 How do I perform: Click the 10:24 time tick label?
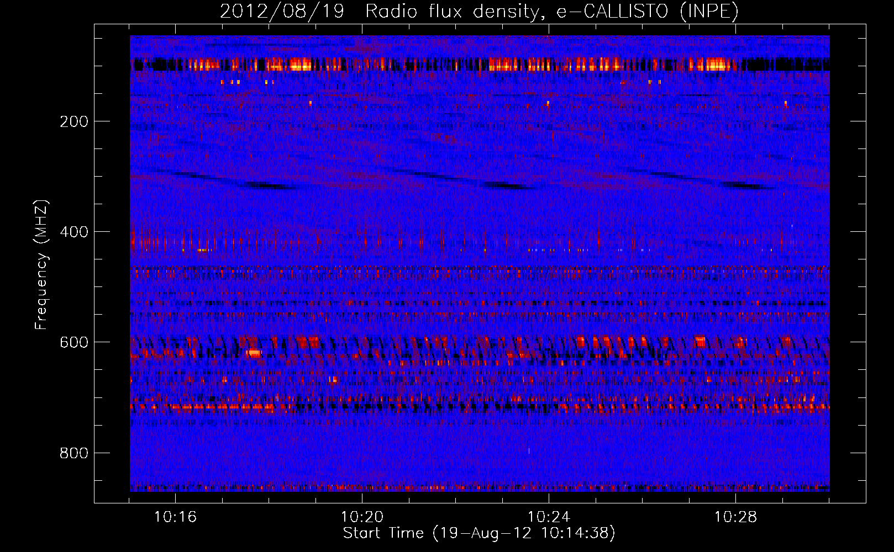coord(549,517)
